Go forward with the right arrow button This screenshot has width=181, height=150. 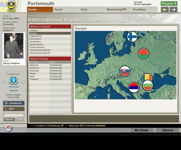(x=173, y=10)
